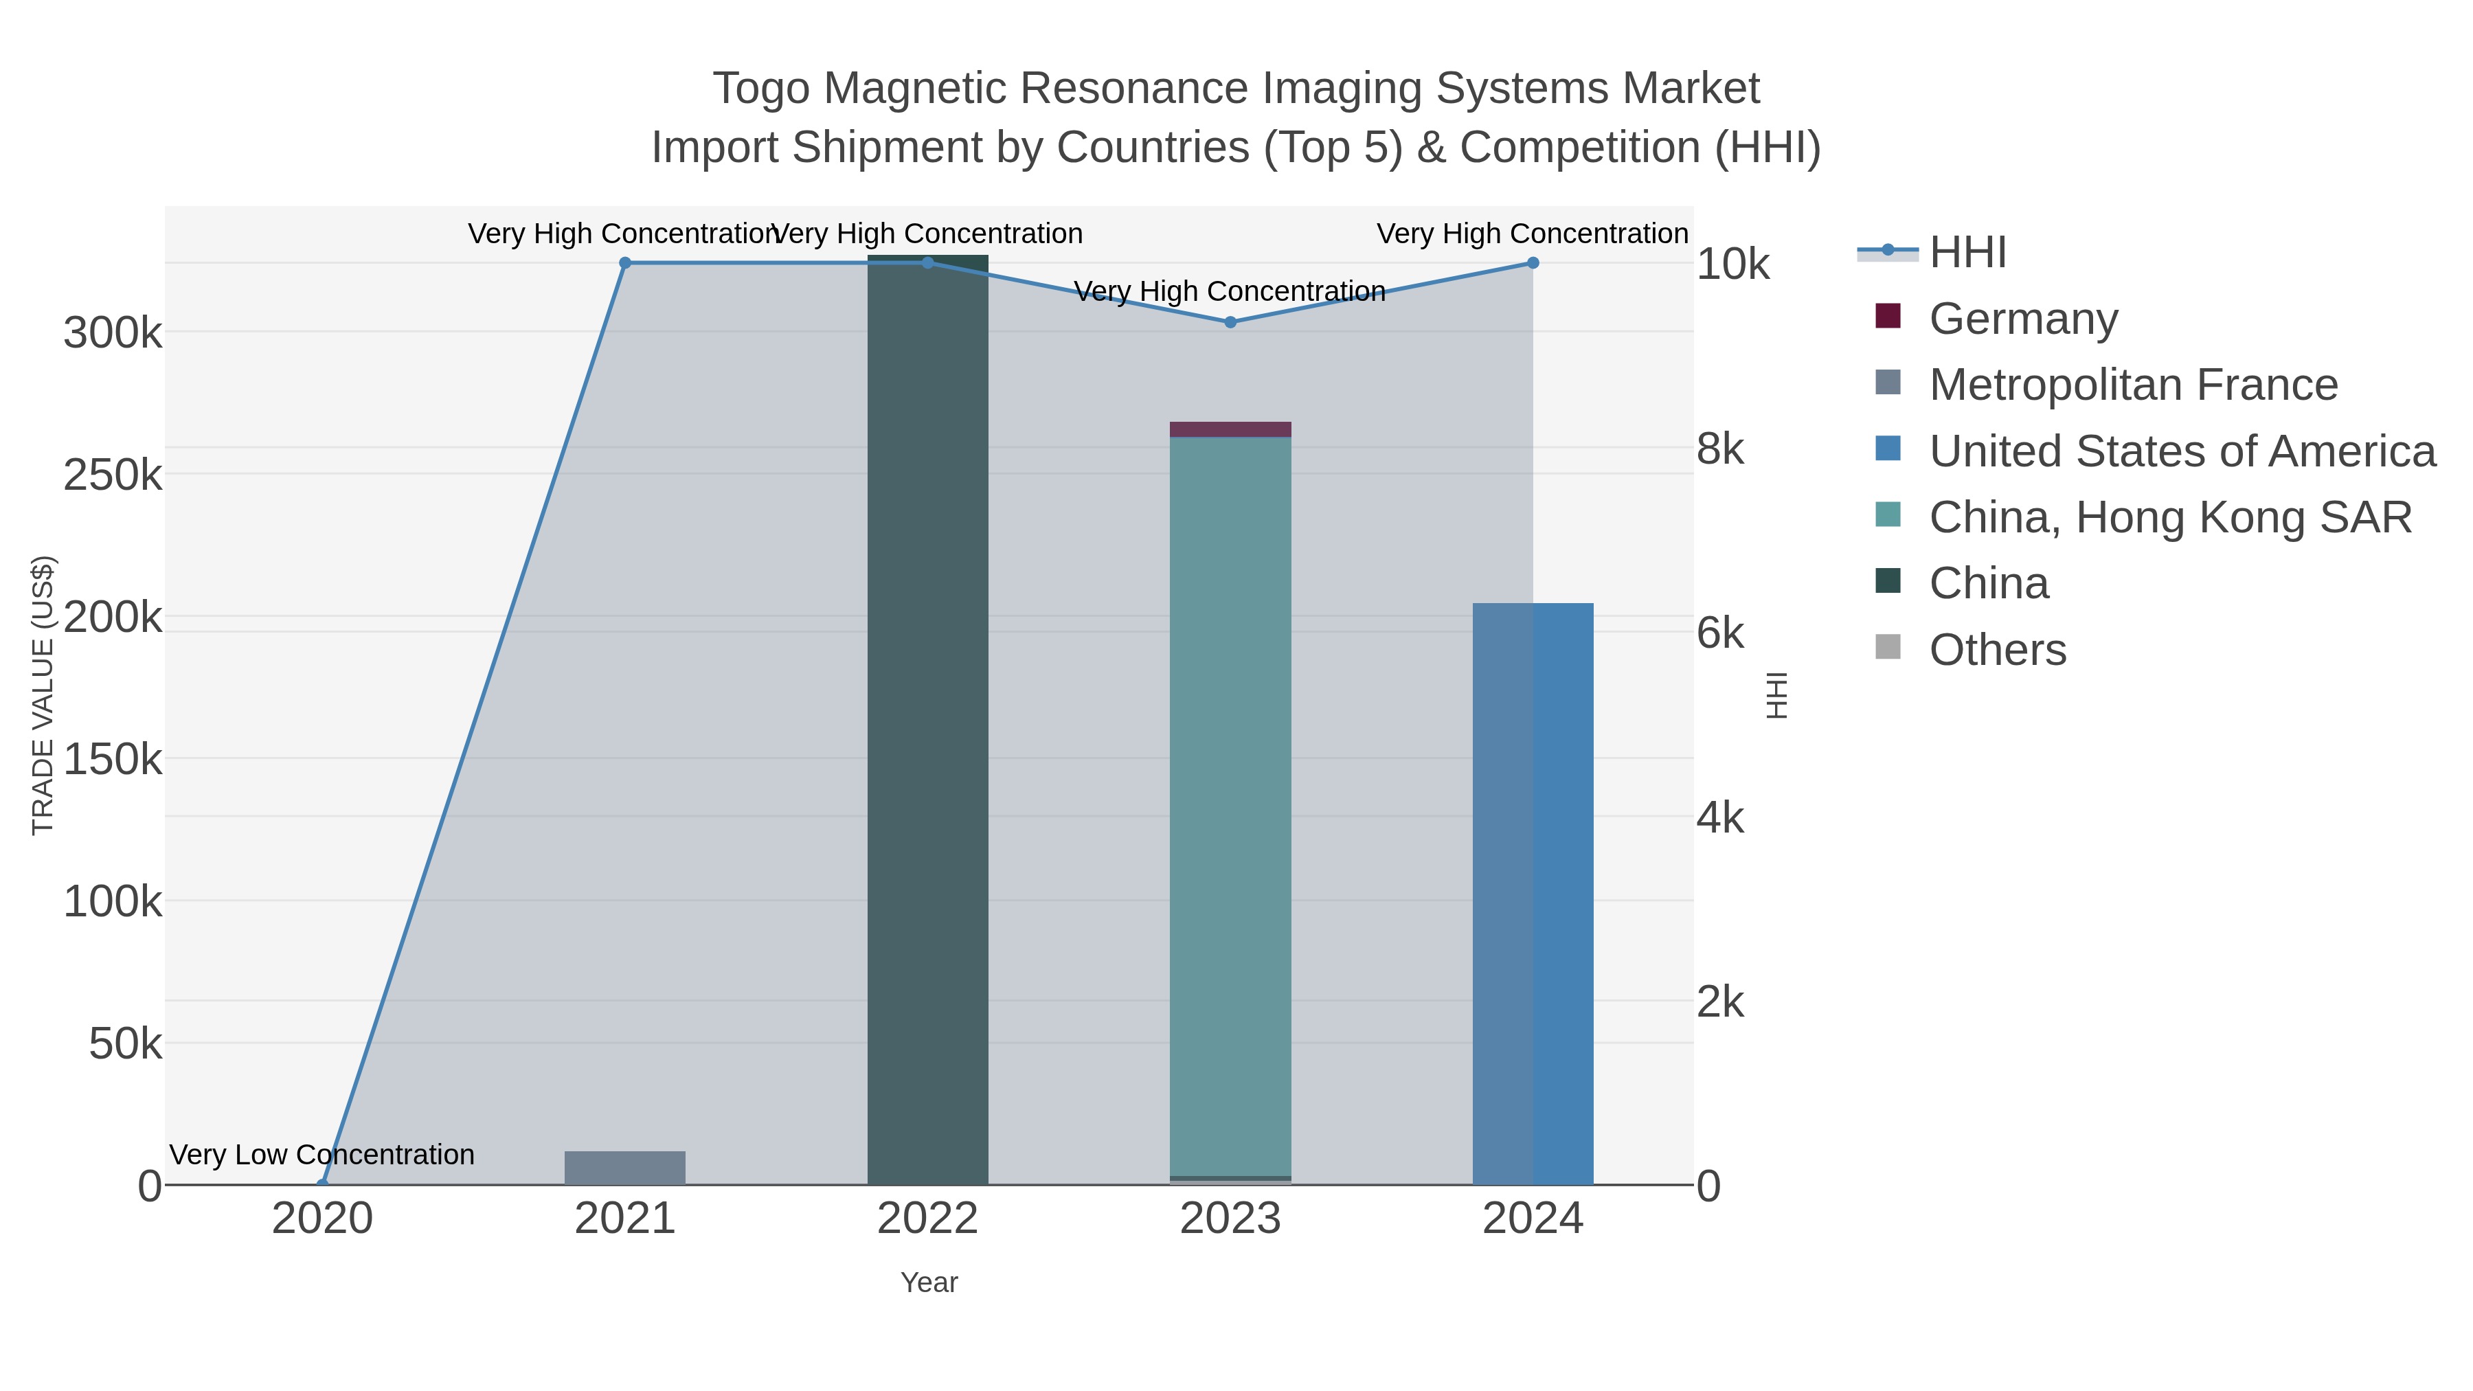Screen dimensions: 2473x1391
Task: Click the HHI line marker icon in legend
Action: click(x=1888, y=251)
